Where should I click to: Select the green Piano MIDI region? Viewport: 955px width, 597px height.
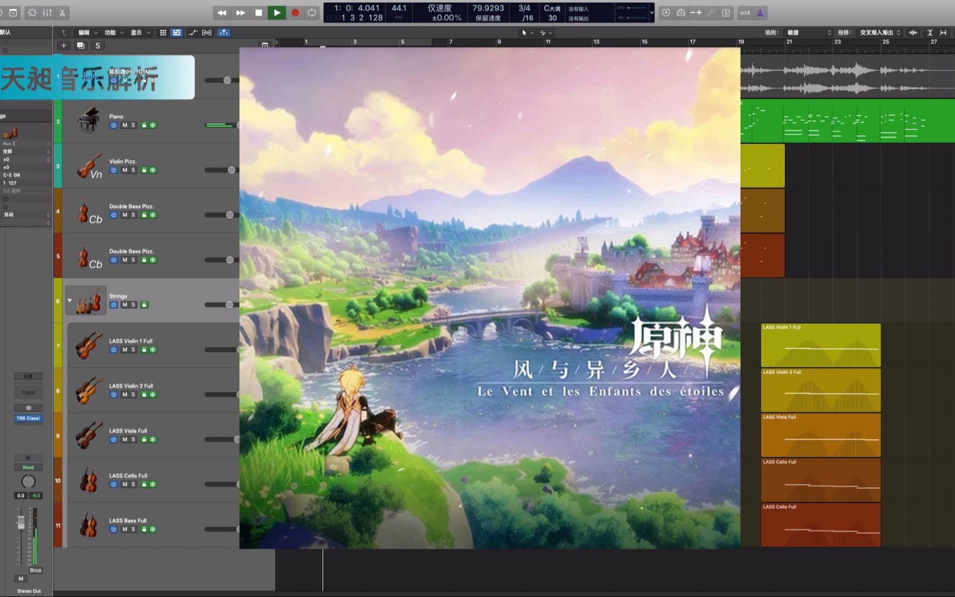coord(847,121)
